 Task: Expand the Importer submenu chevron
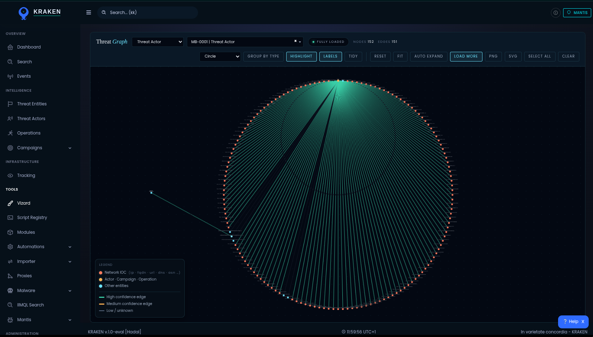70,261
